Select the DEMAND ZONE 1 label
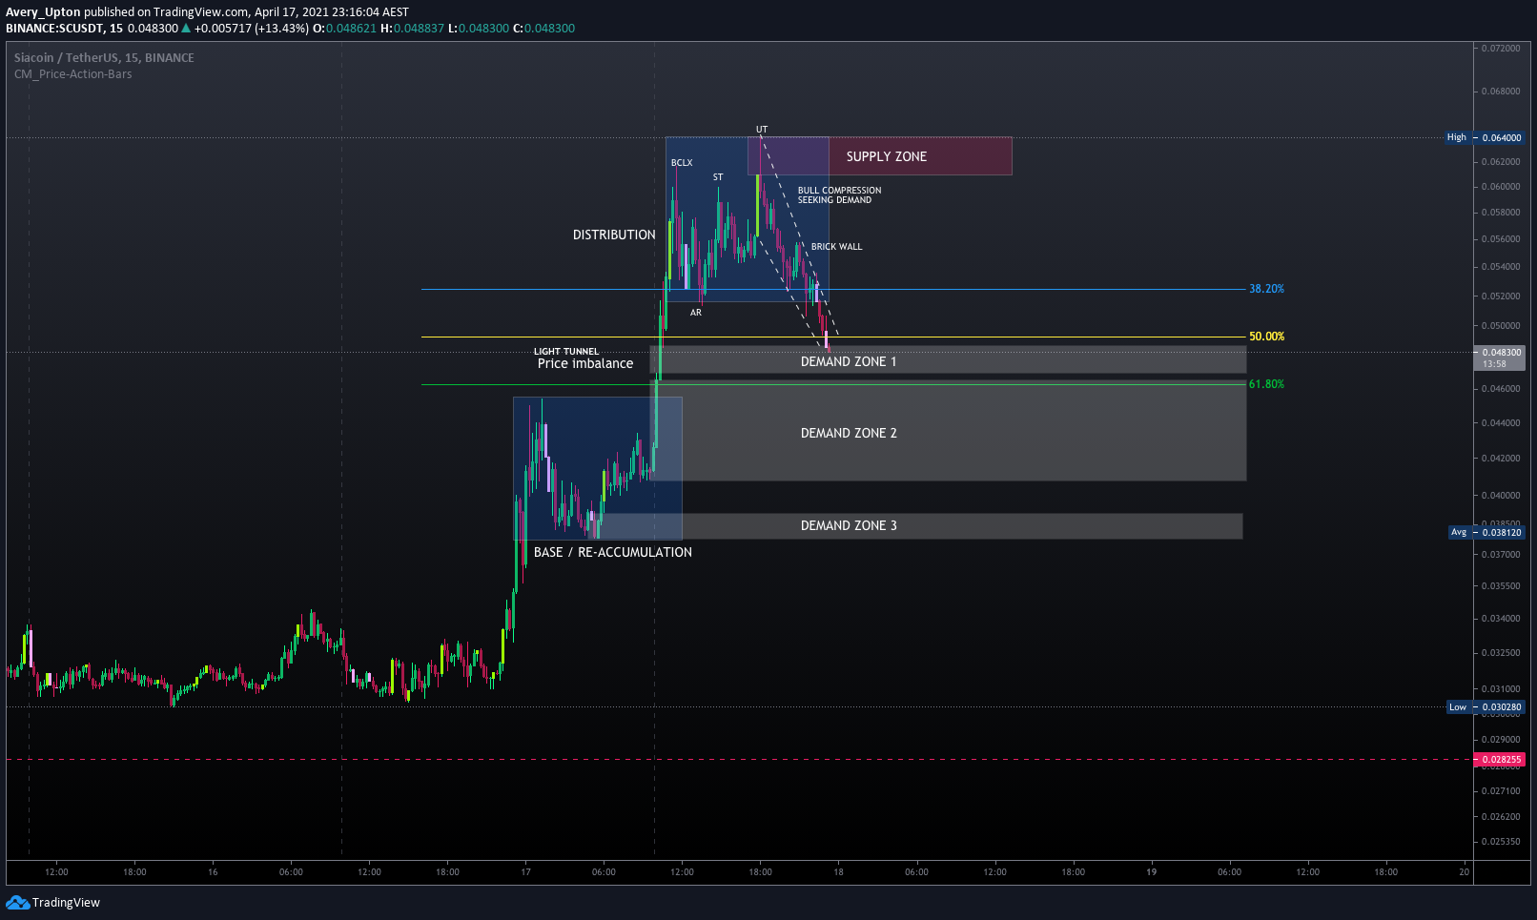The height and width of the screenshot is (920, 1537). tap(848, 361)
